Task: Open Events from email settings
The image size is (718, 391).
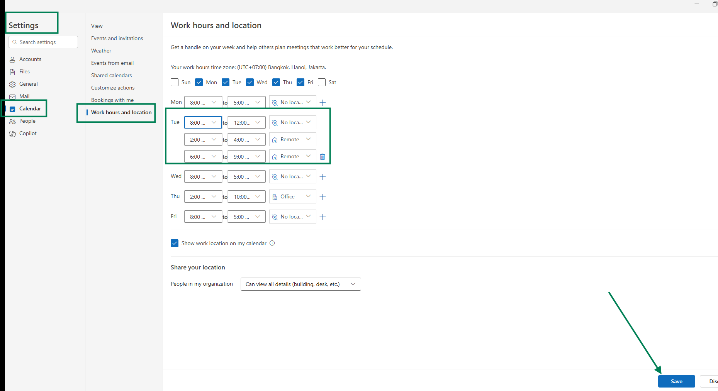Action: click(x=112, y=63)
